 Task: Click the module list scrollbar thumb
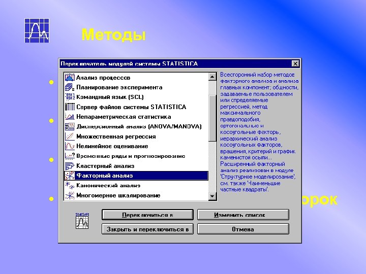tap(212, 118)
